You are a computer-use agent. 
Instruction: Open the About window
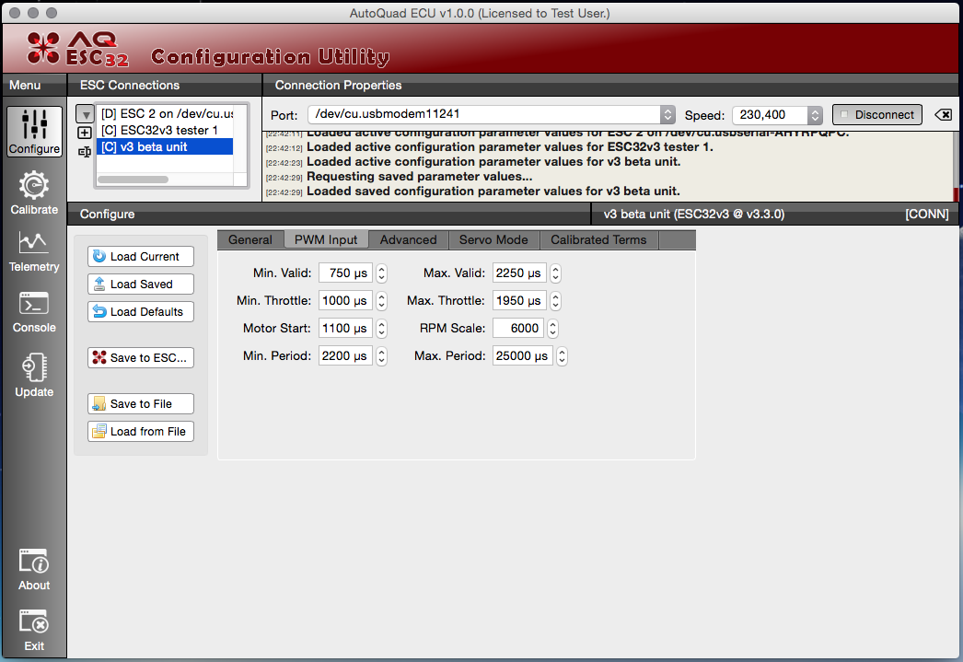click(34, 569)
